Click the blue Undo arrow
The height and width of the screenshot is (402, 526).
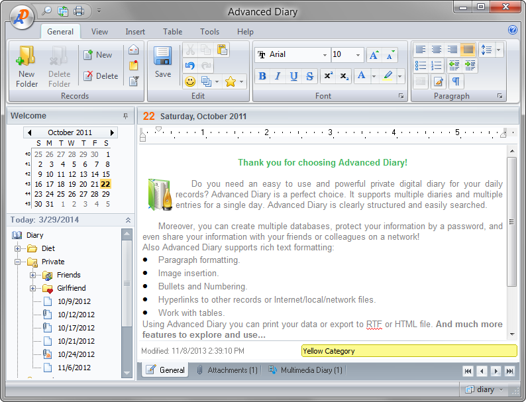point(190,66)
